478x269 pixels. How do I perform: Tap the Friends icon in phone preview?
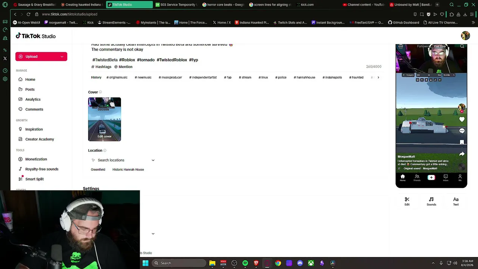click(x=417, y=178)
